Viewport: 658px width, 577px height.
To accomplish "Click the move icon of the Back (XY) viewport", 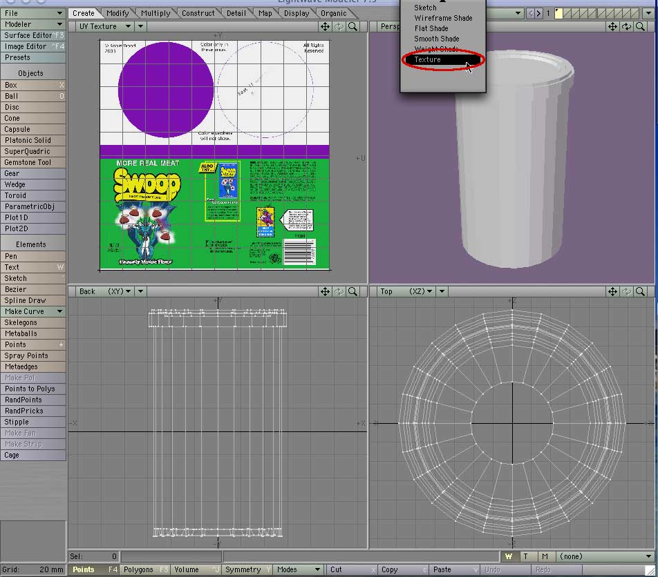I will 325,292.
